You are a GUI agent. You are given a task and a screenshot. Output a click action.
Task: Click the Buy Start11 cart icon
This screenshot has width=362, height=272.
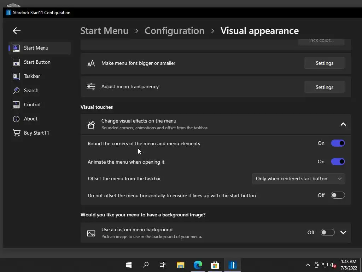(x=16, y=133)
